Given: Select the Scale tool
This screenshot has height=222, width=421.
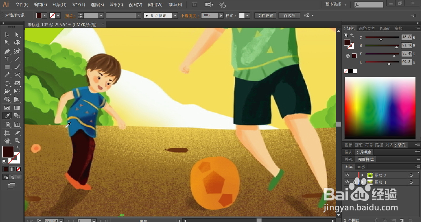Looking at the screenshot, I should [17, 83].
